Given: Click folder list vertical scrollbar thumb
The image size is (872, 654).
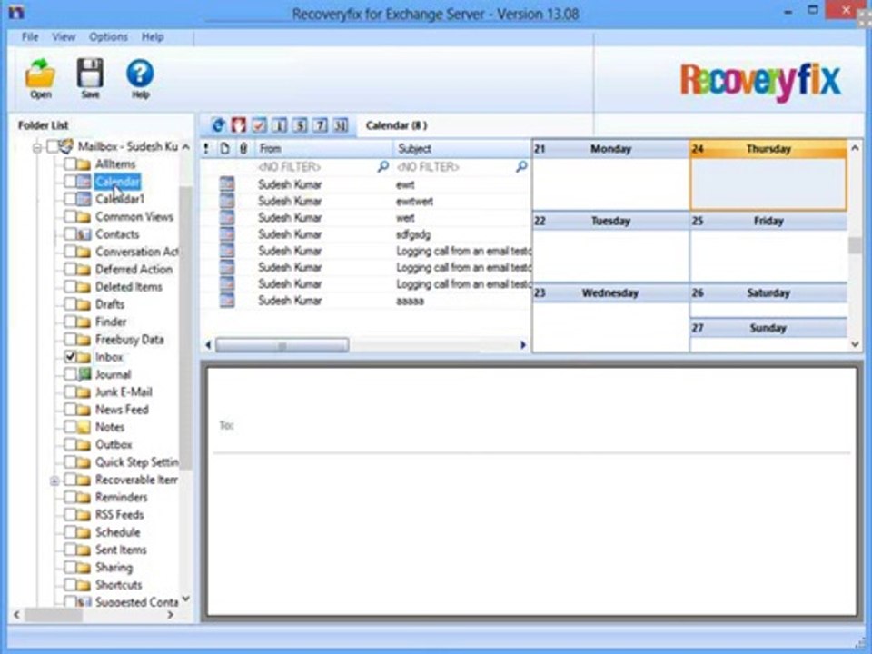Looking at the screenshot, I should [x=185, y=328].
